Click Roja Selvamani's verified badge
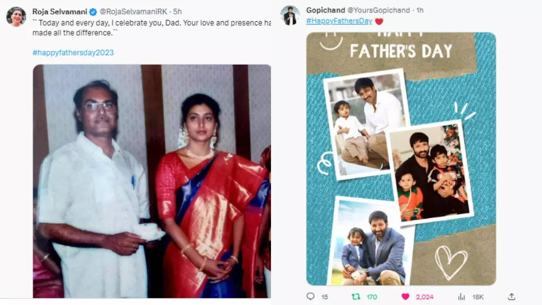 (x=93, y=12)
